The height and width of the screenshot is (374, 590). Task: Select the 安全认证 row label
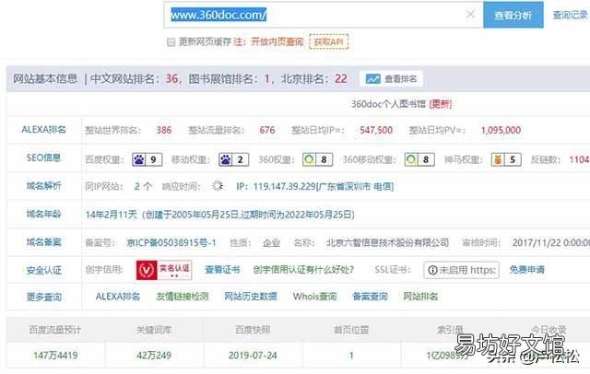tap(43, 270)
